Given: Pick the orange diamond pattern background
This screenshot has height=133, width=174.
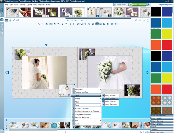Looking at the screenshot, I should 156,101.
